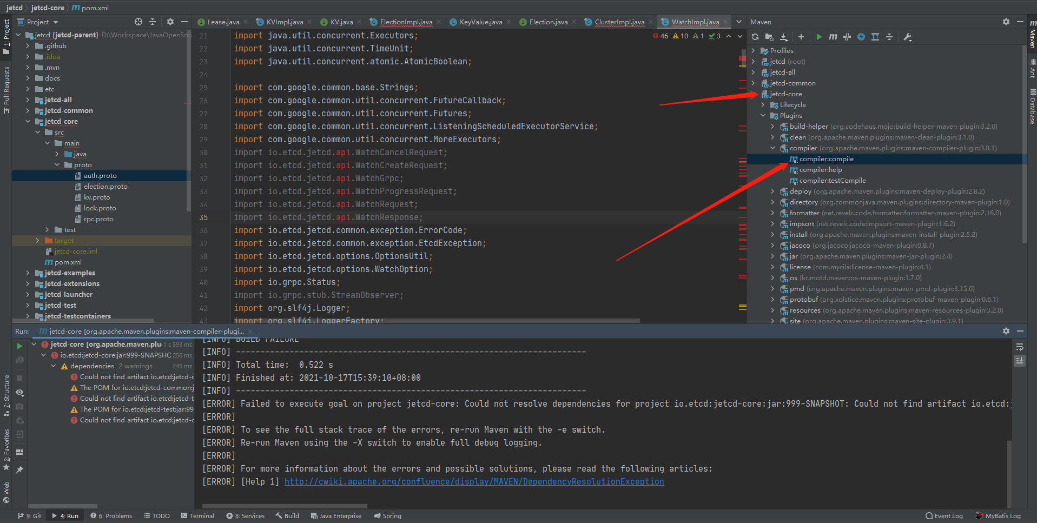
Task: Open Maven Settings with the wrench icon
Action: coord(908,37)
